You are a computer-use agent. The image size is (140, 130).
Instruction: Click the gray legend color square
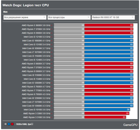6,124
